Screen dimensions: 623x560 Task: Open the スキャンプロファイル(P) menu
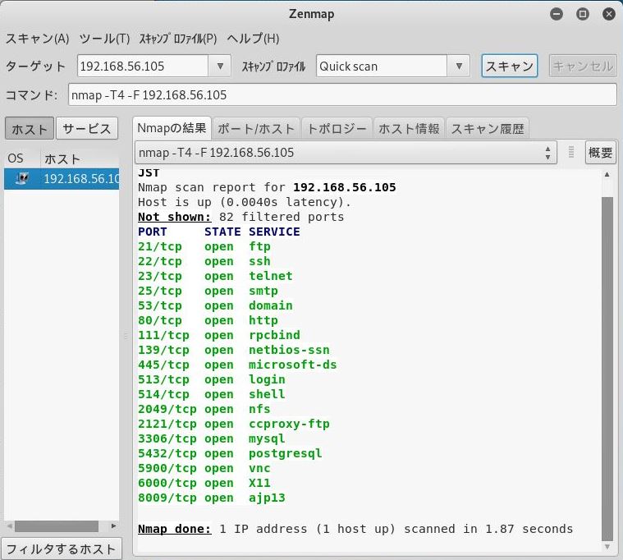177,39
